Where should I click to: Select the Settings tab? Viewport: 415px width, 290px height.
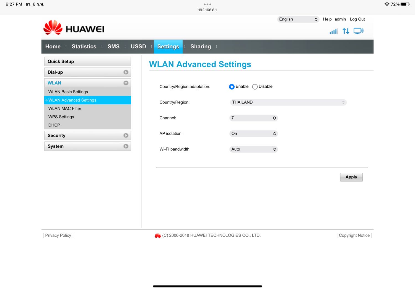168,46
